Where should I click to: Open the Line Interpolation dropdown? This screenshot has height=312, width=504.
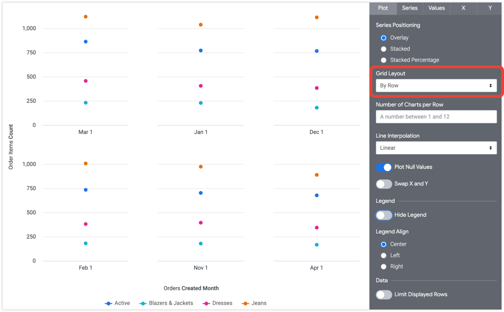436,148
